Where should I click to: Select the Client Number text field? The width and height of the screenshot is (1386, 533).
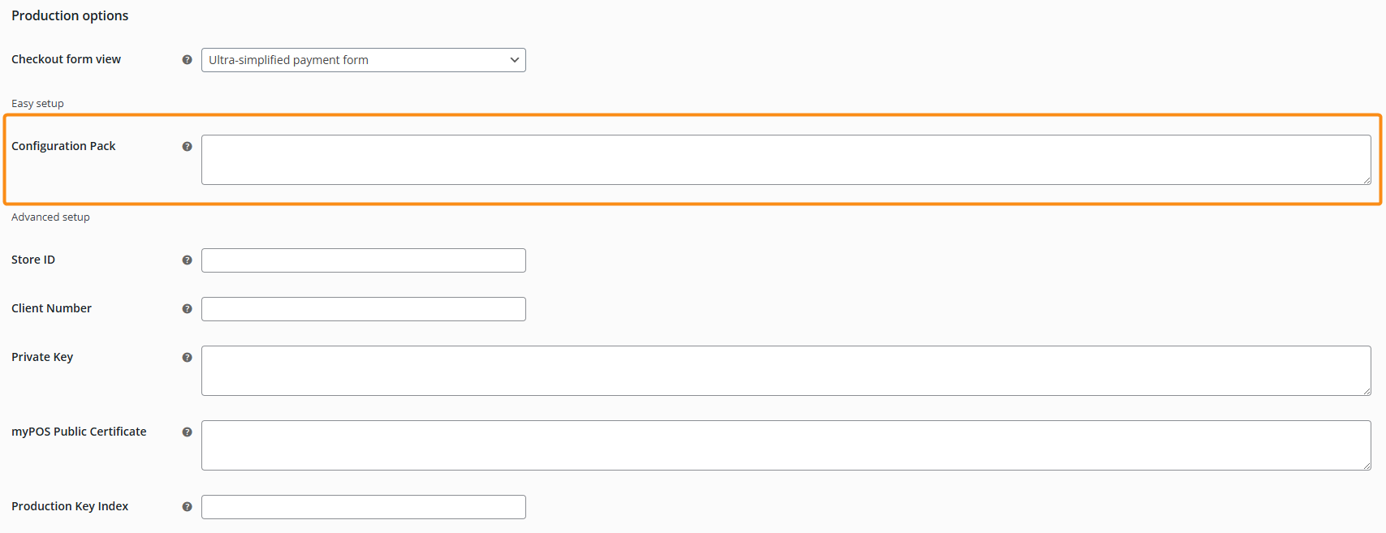[363, 309]
